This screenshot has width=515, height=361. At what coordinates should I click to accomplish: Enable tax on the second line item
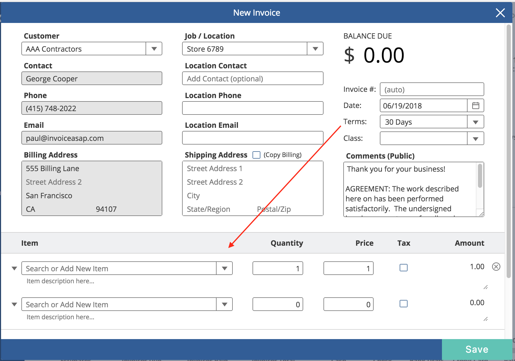[403, 303]
